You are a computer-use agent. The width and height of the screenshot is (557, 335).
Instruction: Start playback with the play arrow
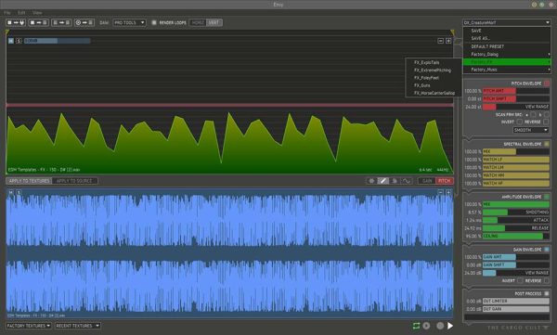click(450, 326)
